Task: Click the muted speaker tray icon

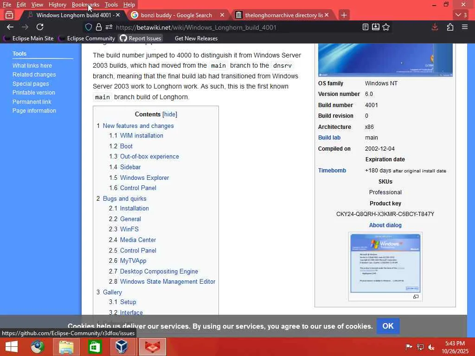Action: point(431,347)
